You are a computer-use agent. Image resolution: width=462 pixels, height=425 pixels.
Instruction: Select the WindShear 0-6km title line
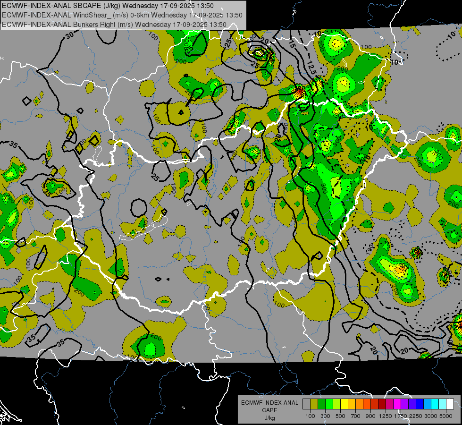pyautogui.click(x=122, y=15)
